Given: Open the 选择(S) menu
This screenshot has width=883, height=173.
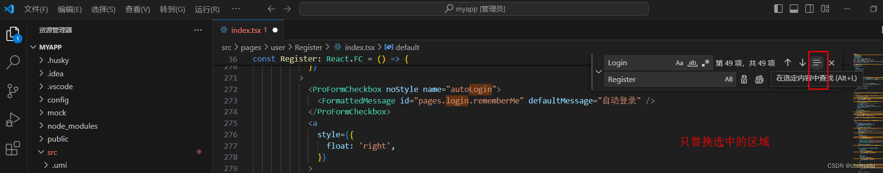Looking at the screenshot, I should coord(103,9).
